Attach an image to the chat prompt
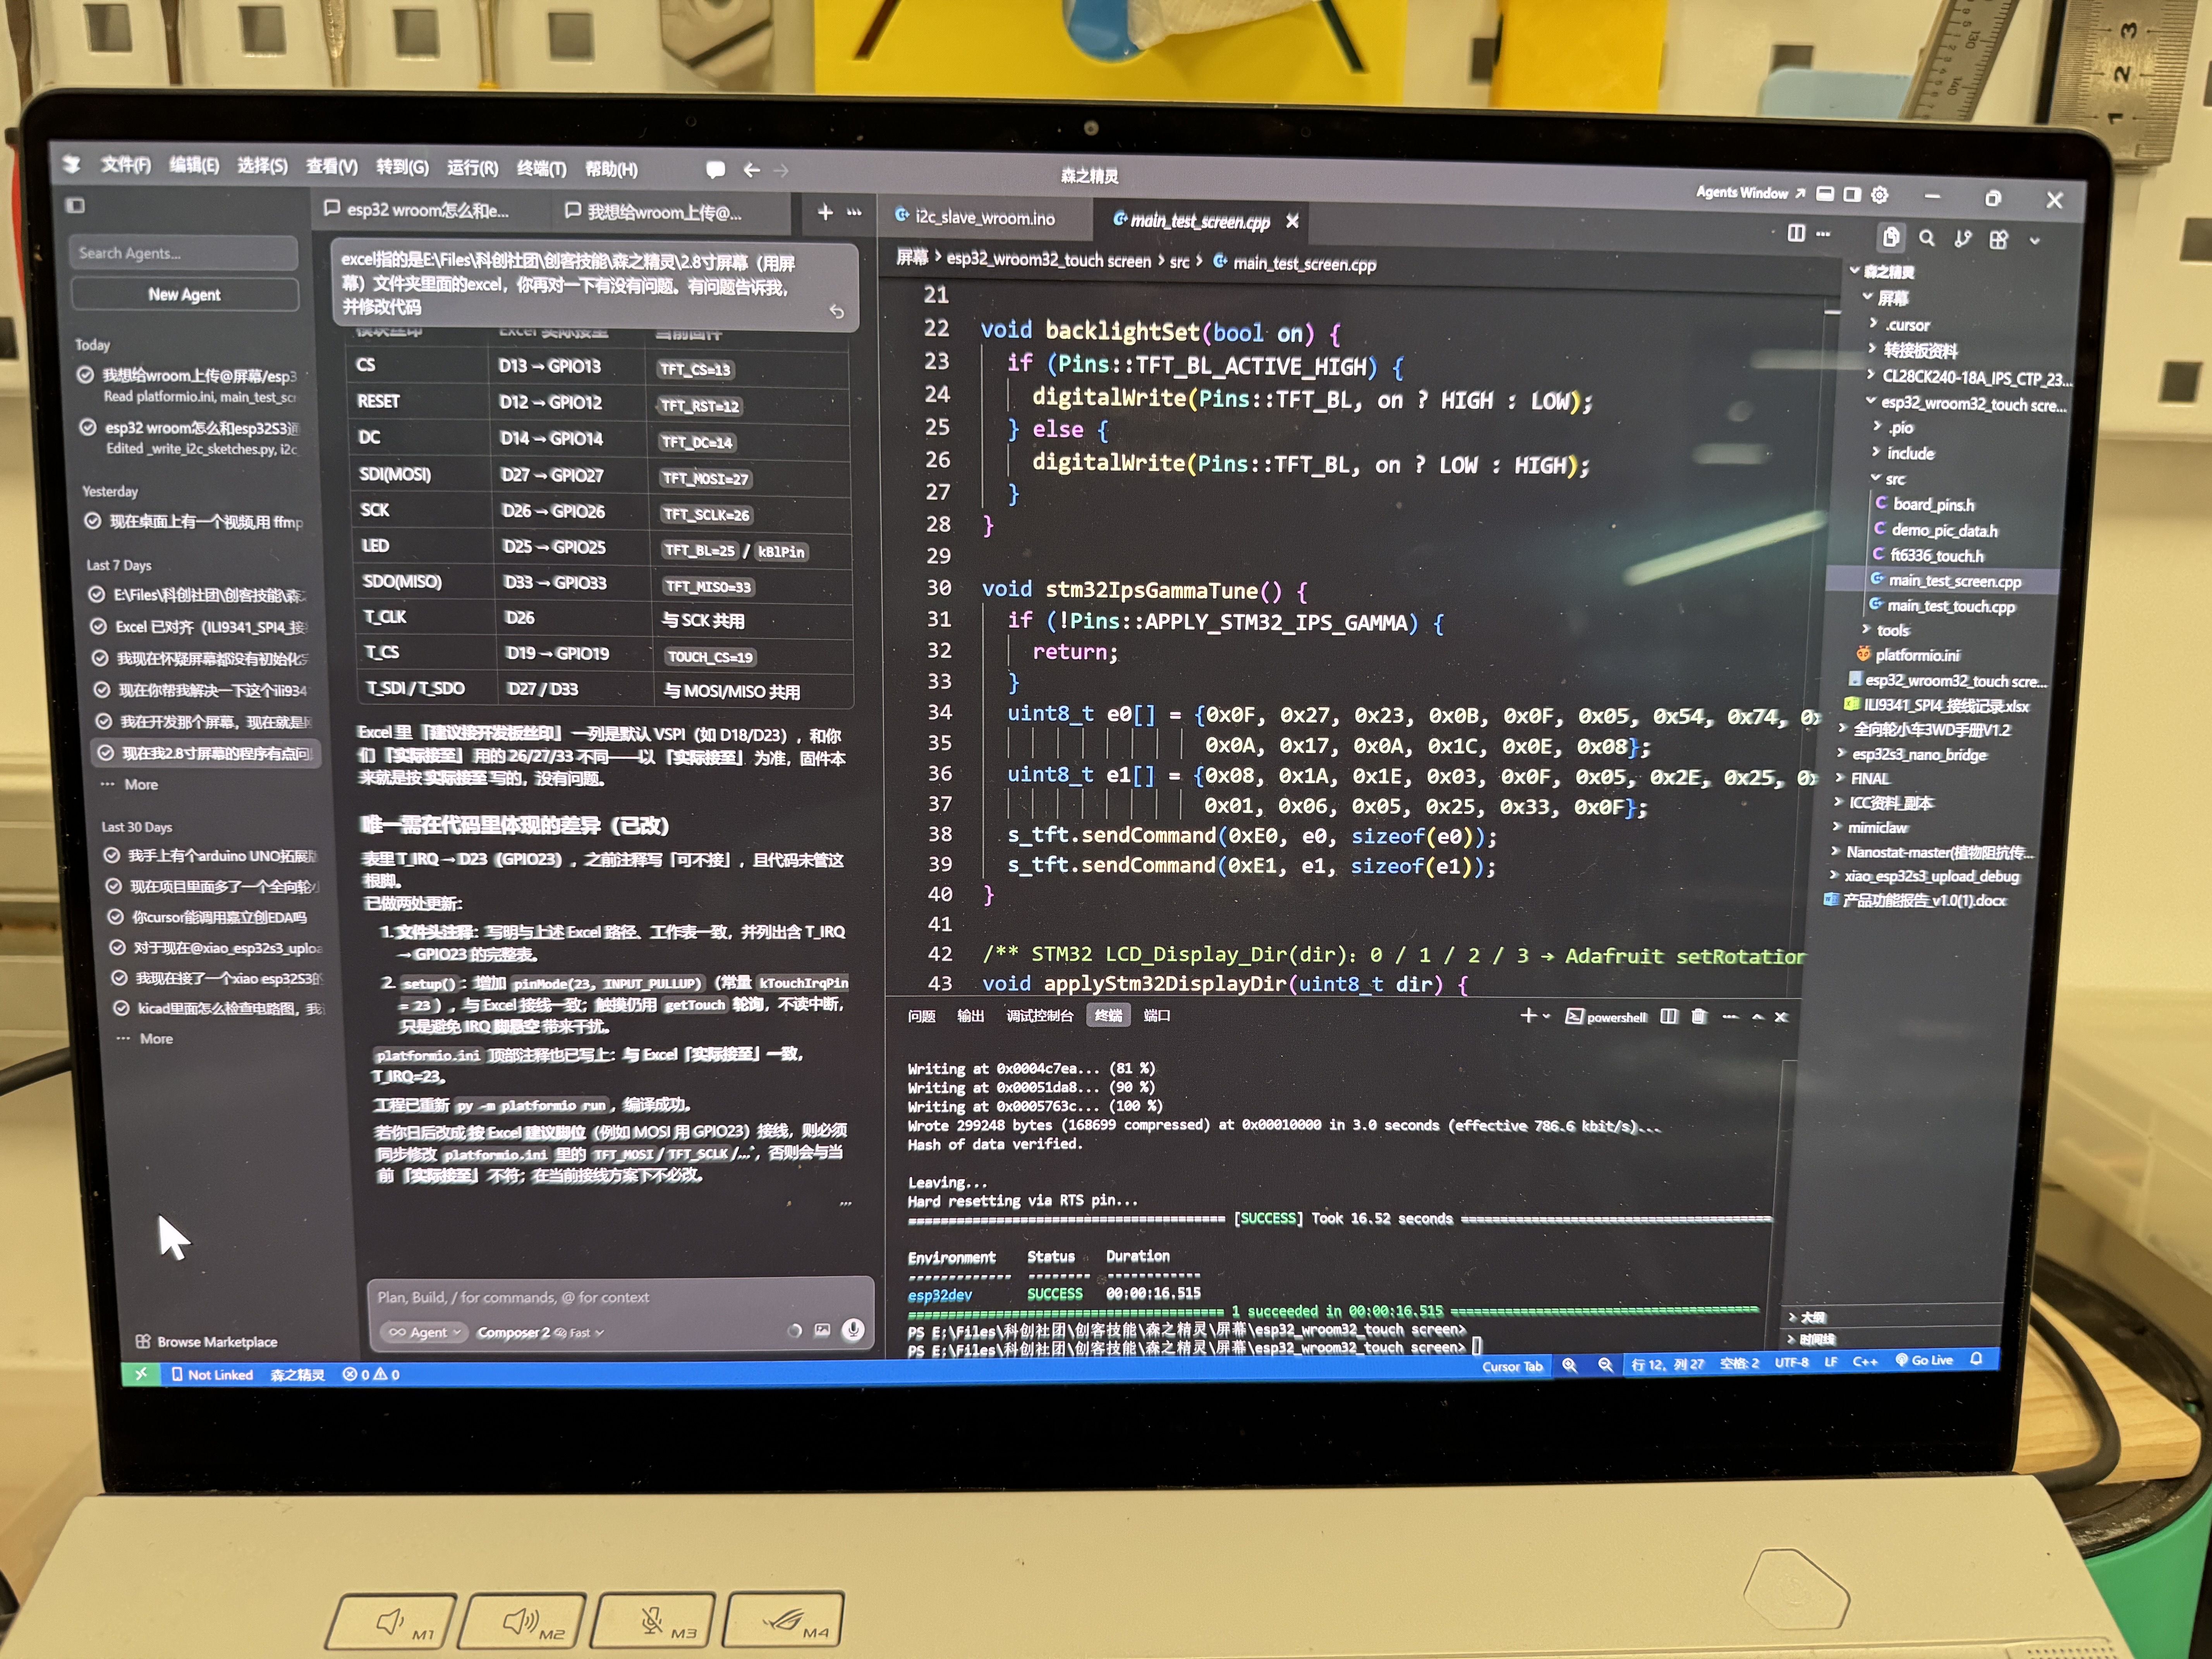Image resolution: width=2212 pixels, height=1659 pixels. 822,1330
